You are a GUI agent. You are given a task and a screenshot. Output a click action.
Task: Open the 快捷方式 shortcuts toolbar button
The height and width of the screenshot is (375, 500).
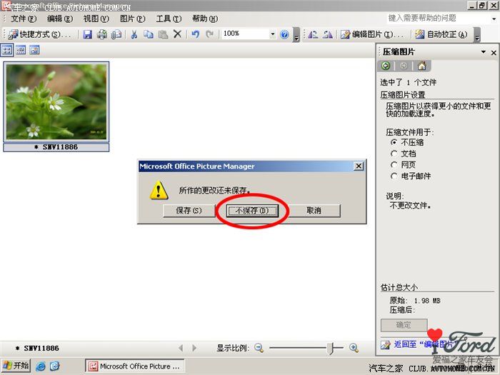[x=39, y=34]
